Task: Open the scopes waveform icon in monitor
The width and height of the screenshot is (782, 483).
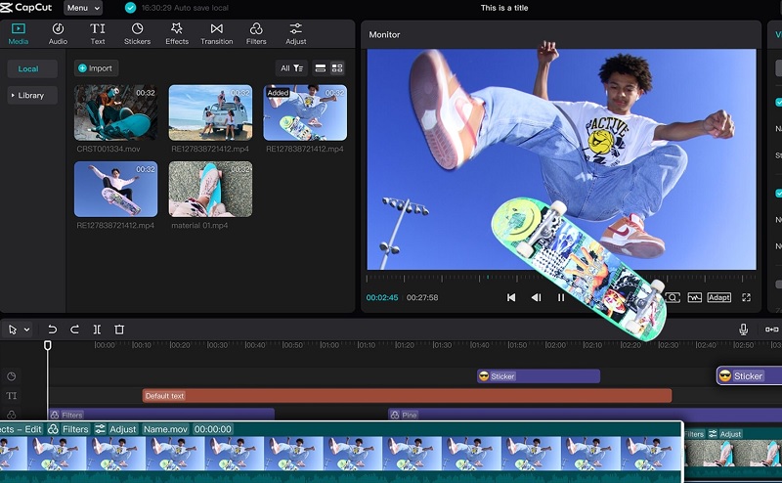Action: [x=694, y=298]
